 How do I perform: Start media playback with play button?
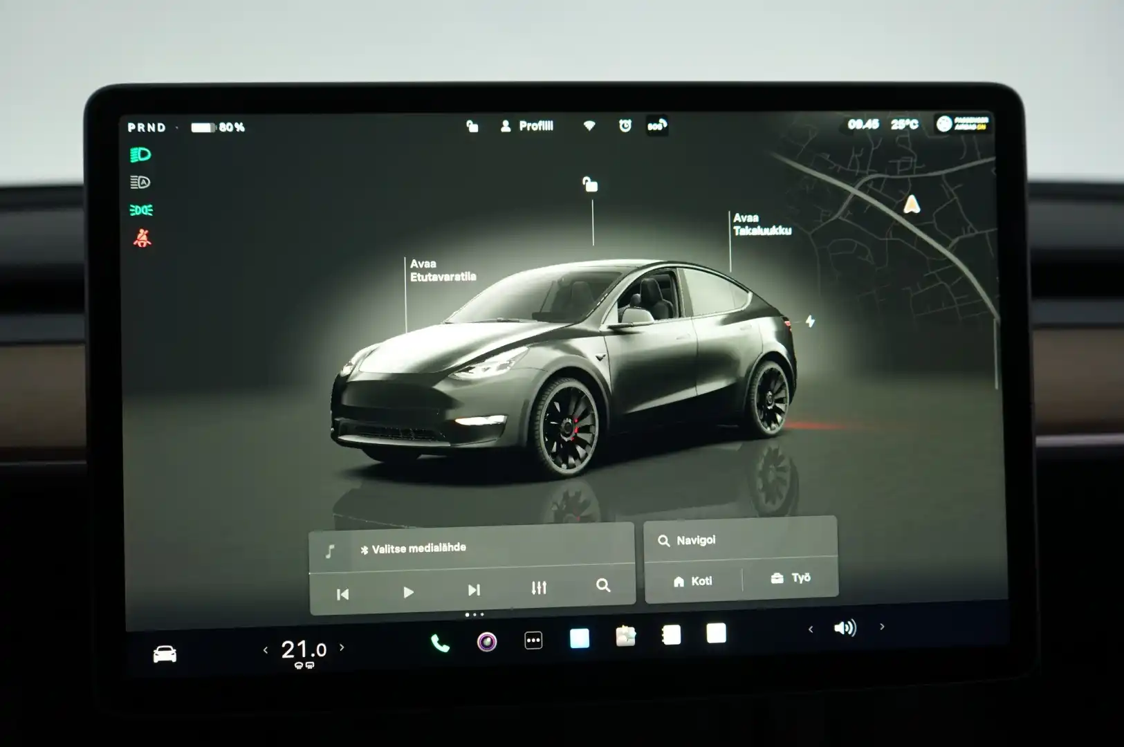[x=408, y=592]
